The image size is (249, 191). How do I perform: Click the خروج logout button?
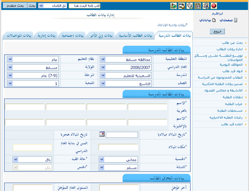point(217,31)
